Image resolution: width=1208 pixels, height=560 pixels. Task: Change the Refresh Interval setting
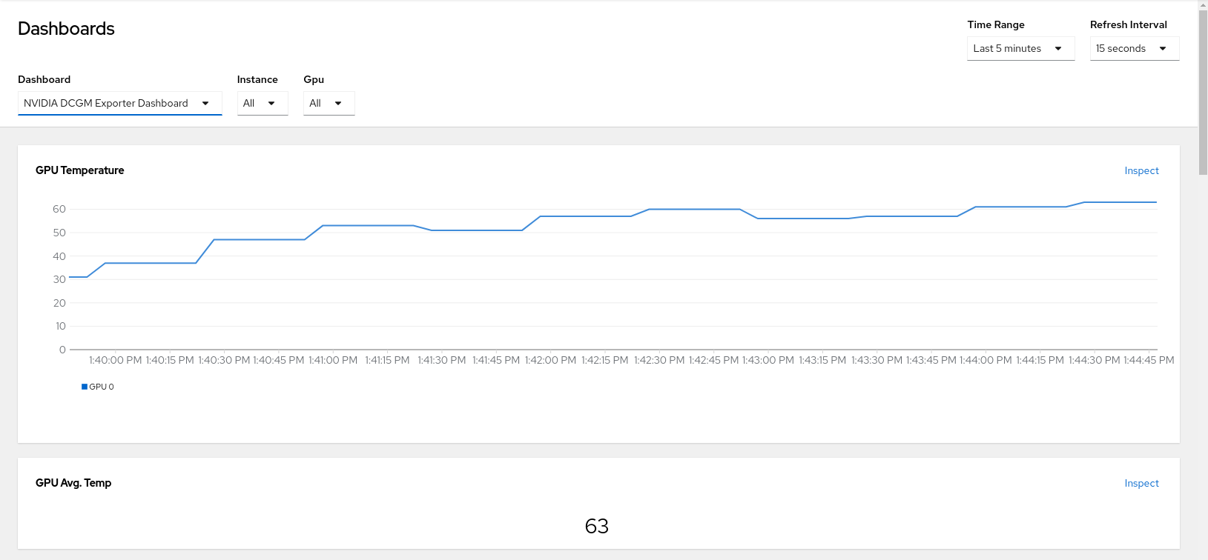(1134, 48)
